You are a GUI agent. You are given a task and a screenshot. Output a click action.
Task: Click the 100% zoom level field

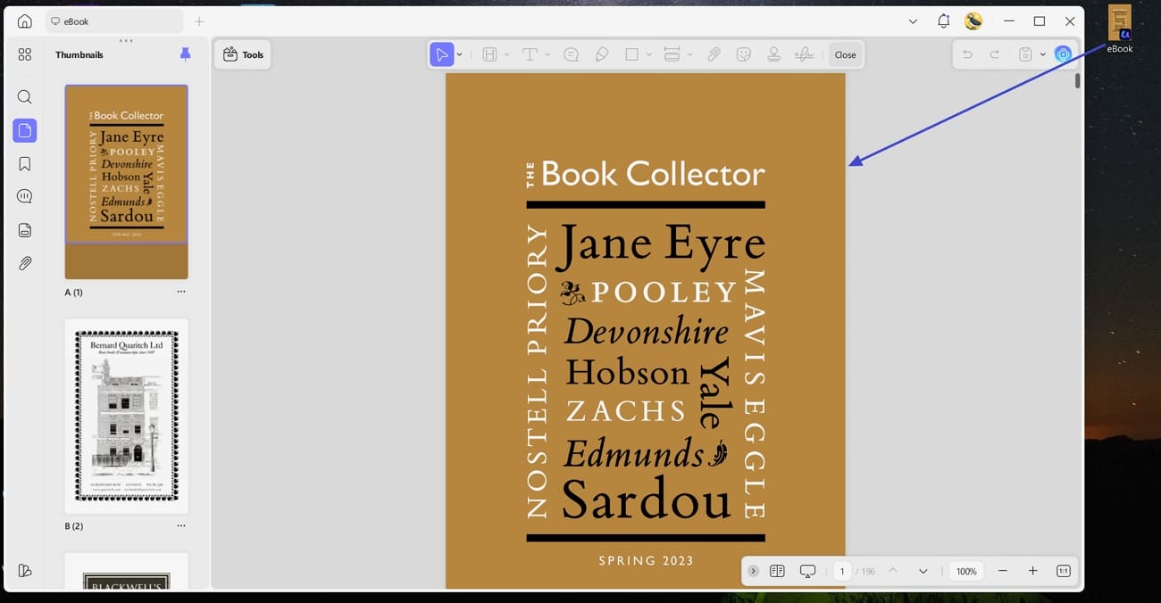(x=966, y=571)
